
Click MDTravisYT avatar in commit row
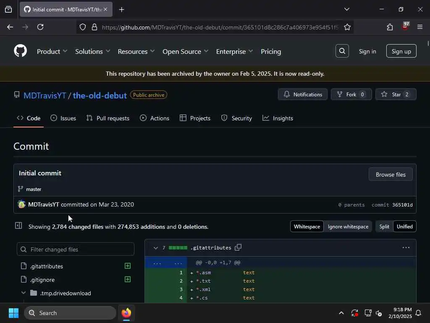tap(22, 204)
